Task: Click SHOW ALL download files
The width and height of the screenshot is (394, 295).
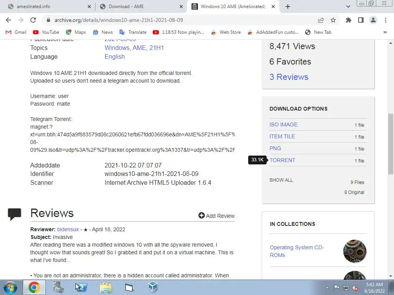Action: 281,180
